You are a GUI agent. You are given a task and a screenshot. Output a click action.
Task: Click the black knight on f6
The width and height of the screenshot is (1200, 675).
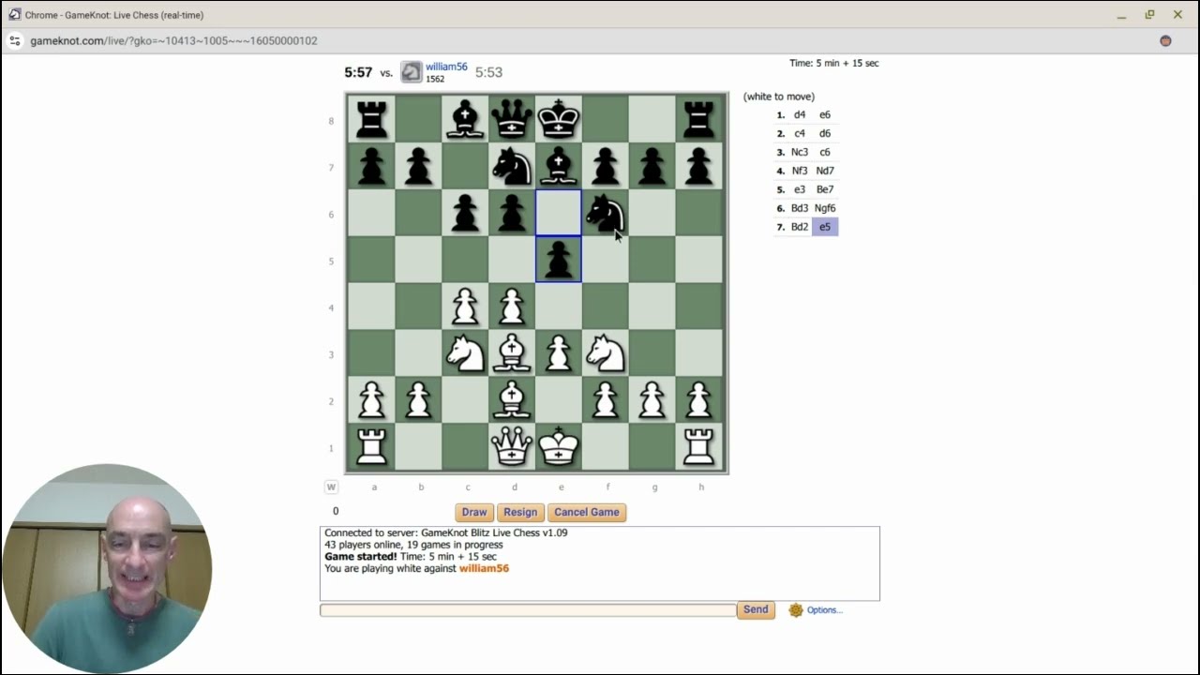606,213
